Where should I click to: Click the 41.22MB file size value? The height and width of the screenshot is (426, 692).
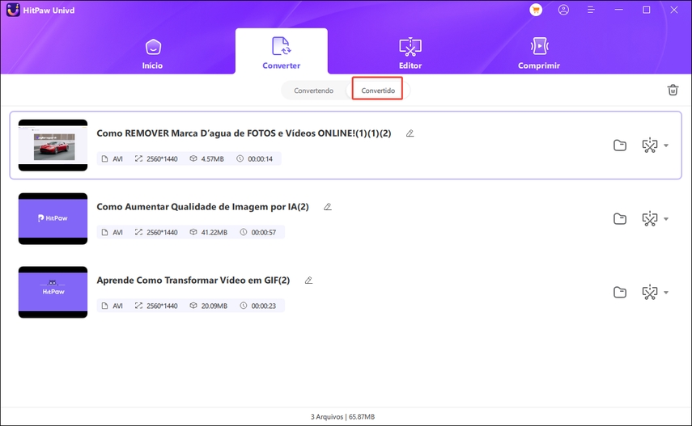(x=214, y=233)
